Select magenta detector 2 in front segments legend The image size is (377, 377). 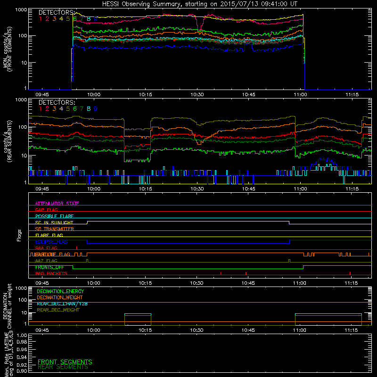(48, 19)
